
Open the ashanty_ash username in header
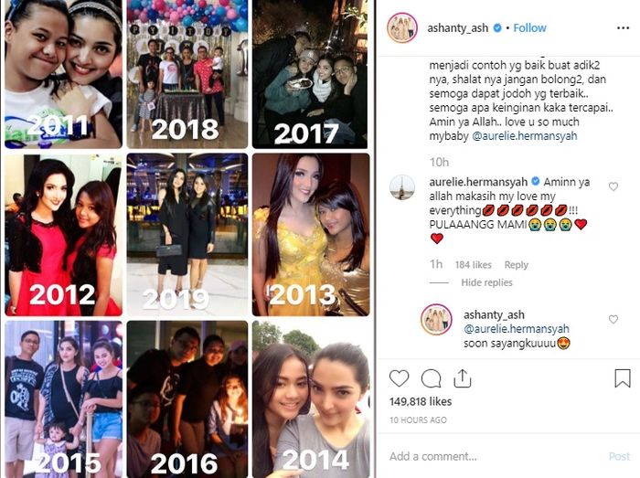457,27
